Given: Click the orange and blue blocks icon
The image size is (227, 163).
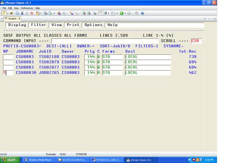Looking at the screenshot, I should pyautogui.click(x=38, y=14).
